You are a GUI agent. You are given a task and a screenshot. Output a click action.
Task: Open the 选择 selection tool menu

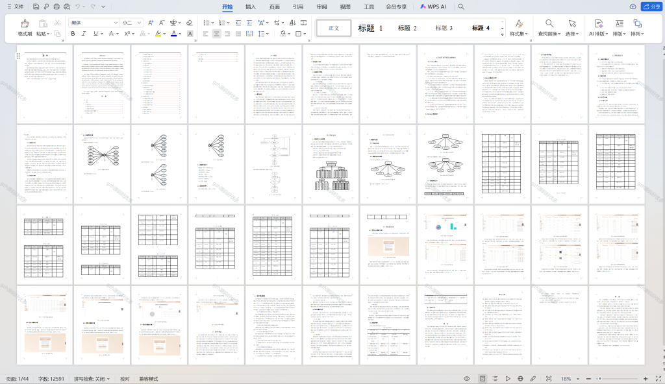571,28
